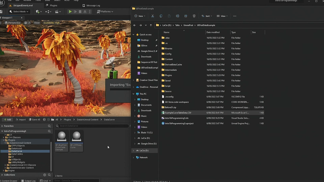Click Import in the Content Browser
The width and height of the screenshot is (324, 182).
coord(21,119)
